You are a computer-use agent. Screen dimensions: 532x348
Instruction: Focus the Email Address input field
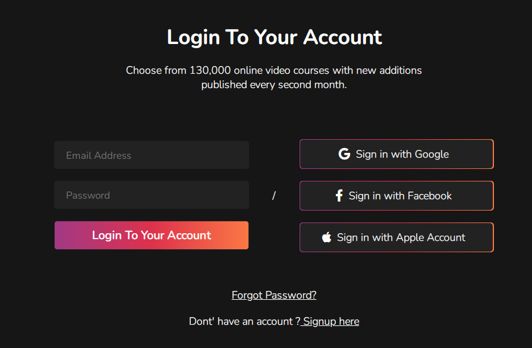152,155
